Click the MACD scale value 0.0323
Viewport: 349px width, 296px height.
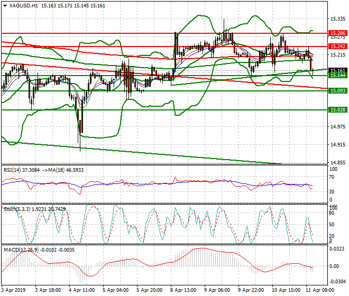[336, 249]
